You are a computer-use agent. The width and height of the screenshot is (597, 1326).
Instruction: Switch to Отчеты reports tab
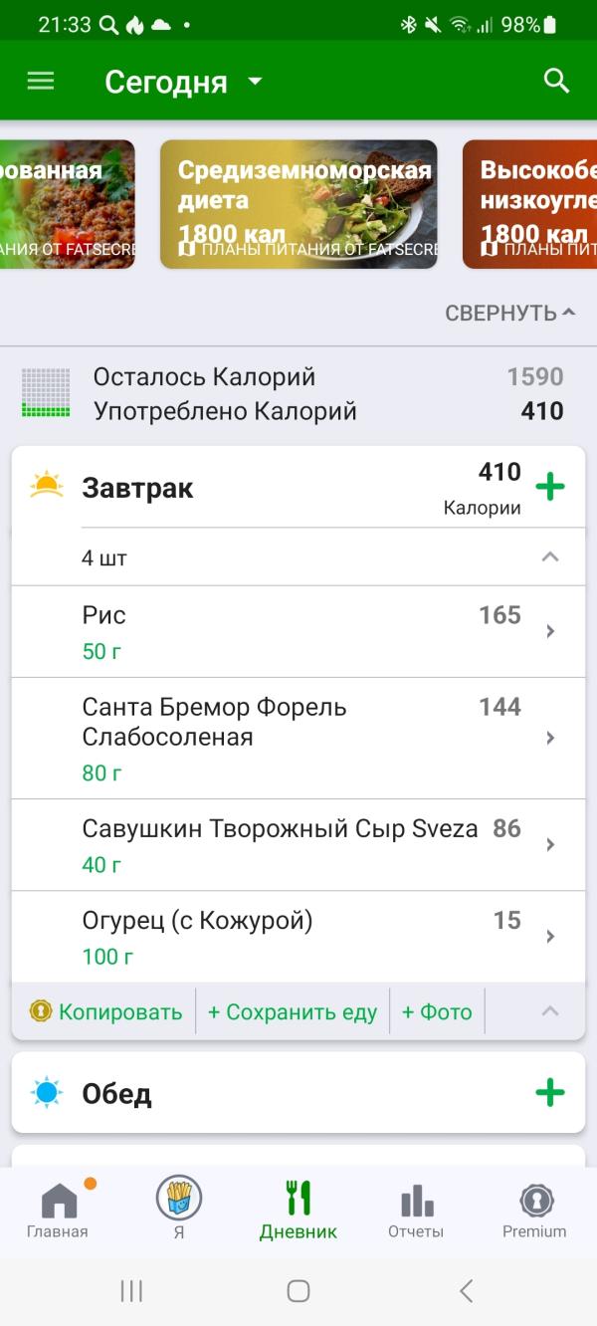[x=416, y=1209]
